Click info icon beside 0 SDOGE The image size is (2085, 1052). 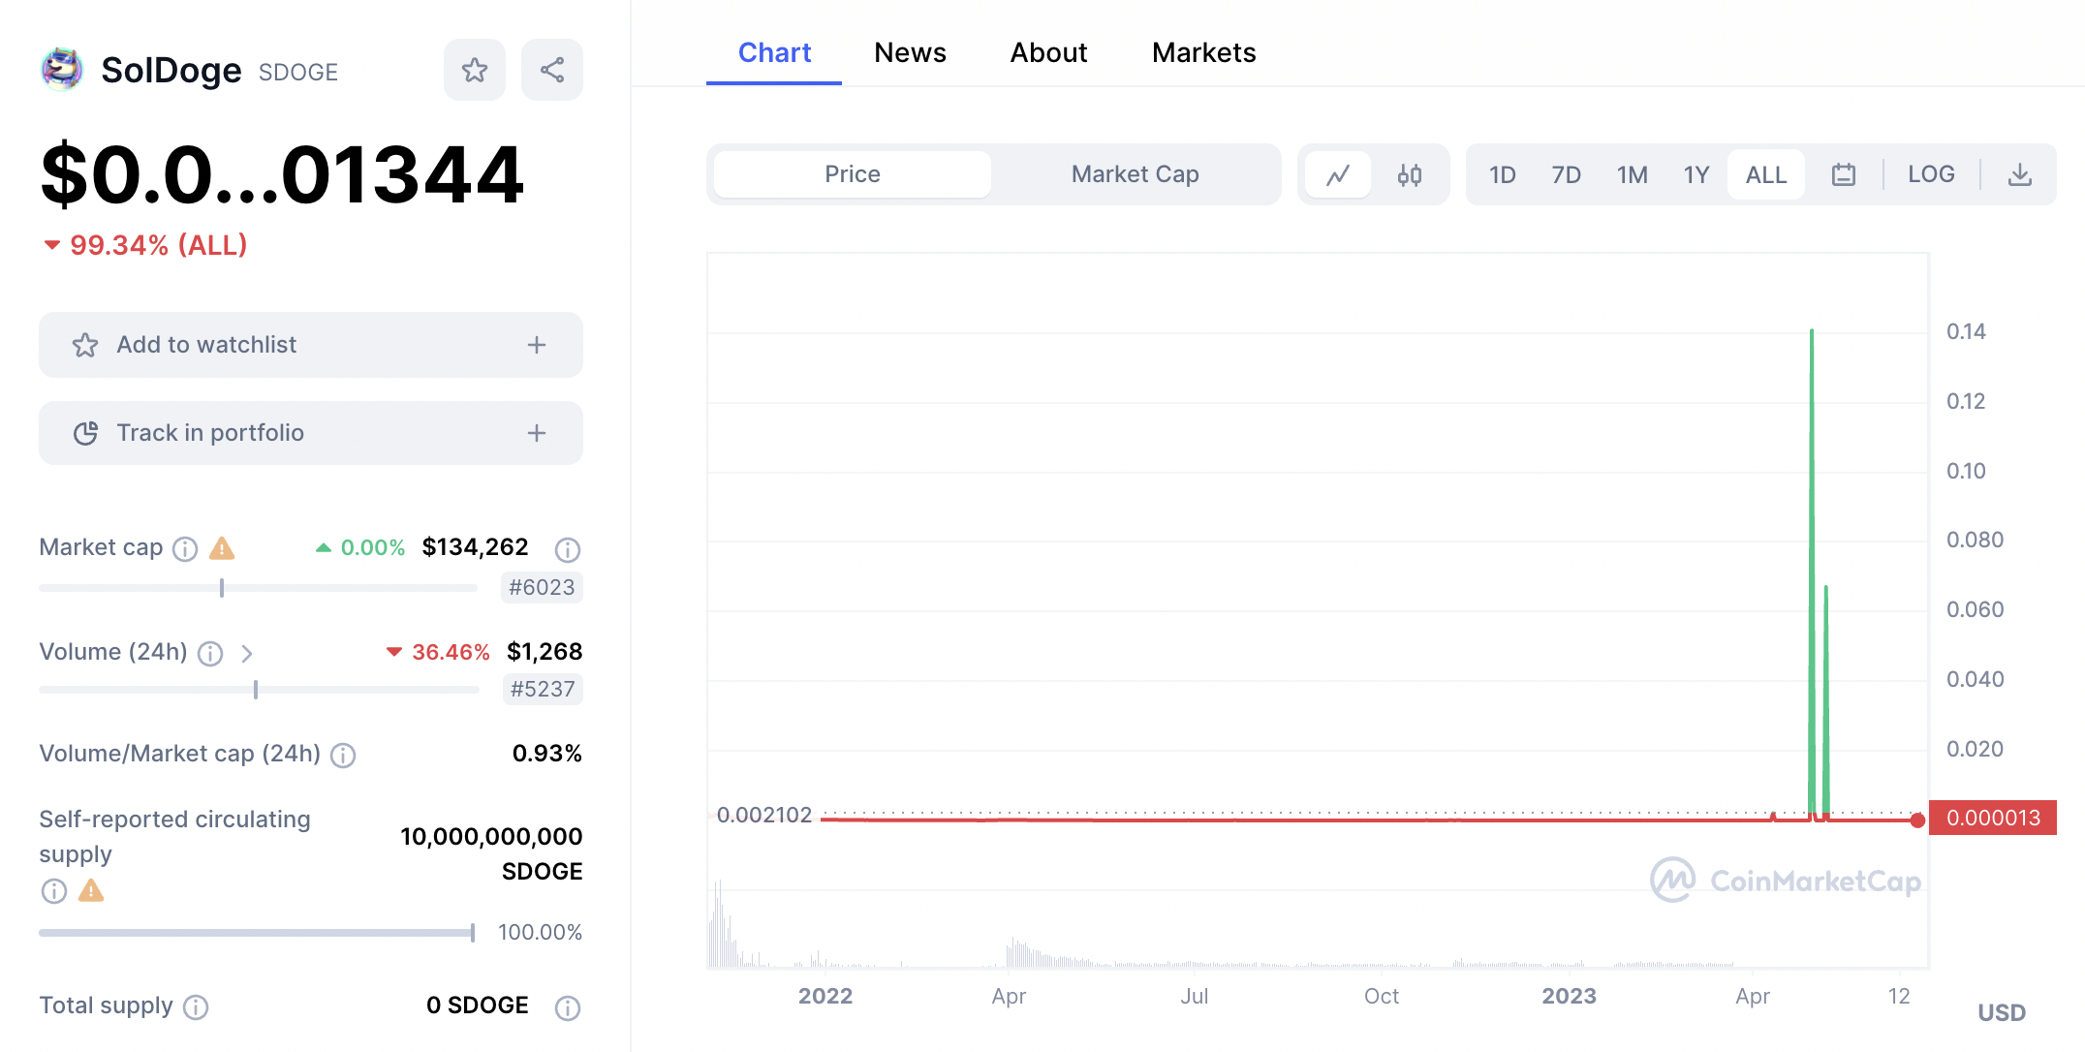tap(568, 1007)
